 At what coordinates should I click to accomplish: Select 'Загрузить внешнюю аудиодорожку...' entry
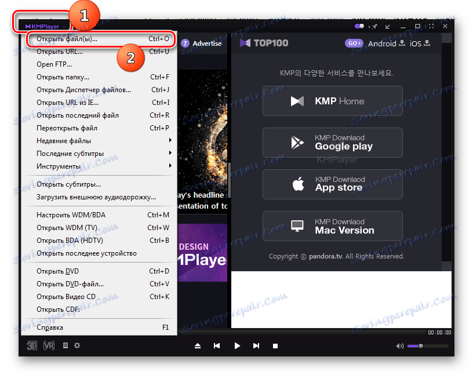click(x=99, y=197)
